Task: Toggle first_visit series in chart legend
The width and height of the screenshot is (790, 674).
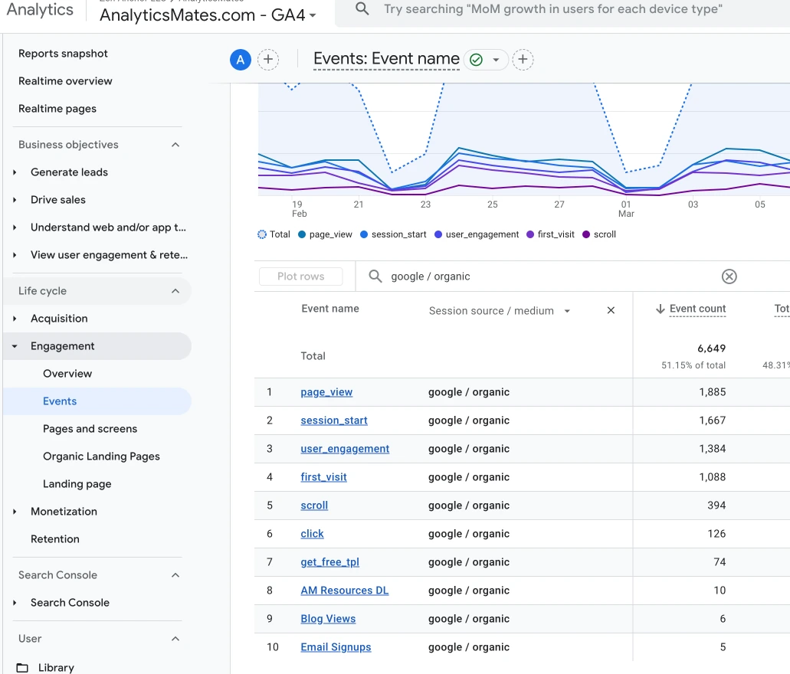Action: point(551,234)
